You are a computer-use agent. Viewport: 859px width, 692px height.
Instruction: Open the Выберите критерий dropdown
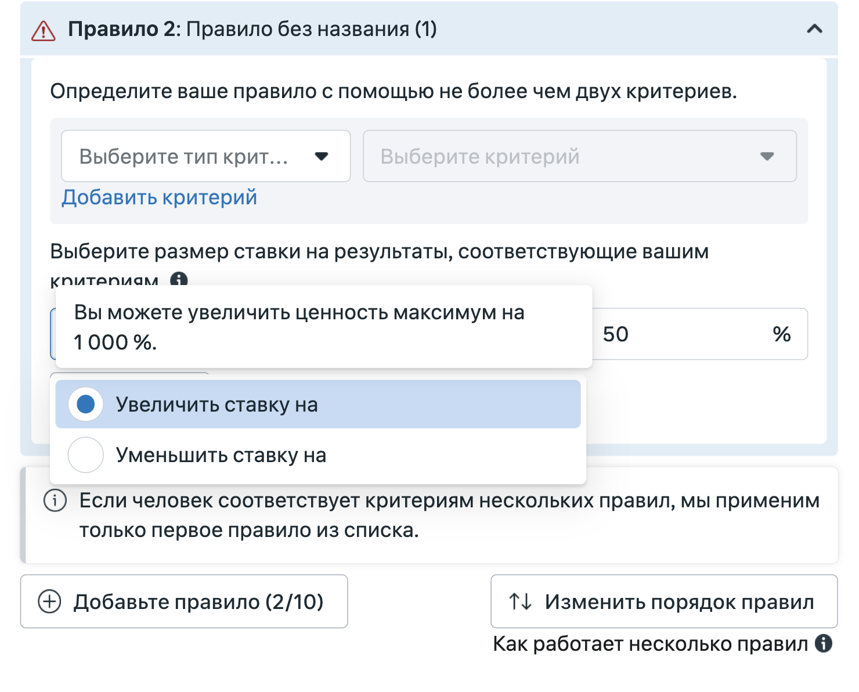tap(579, 156)
